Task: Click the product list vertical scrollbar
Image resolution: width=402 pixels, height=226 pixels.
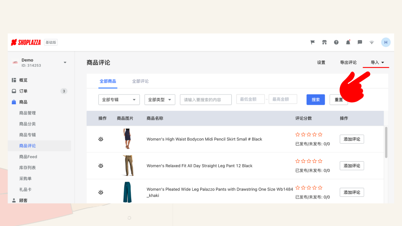Action: pos(386,143)
